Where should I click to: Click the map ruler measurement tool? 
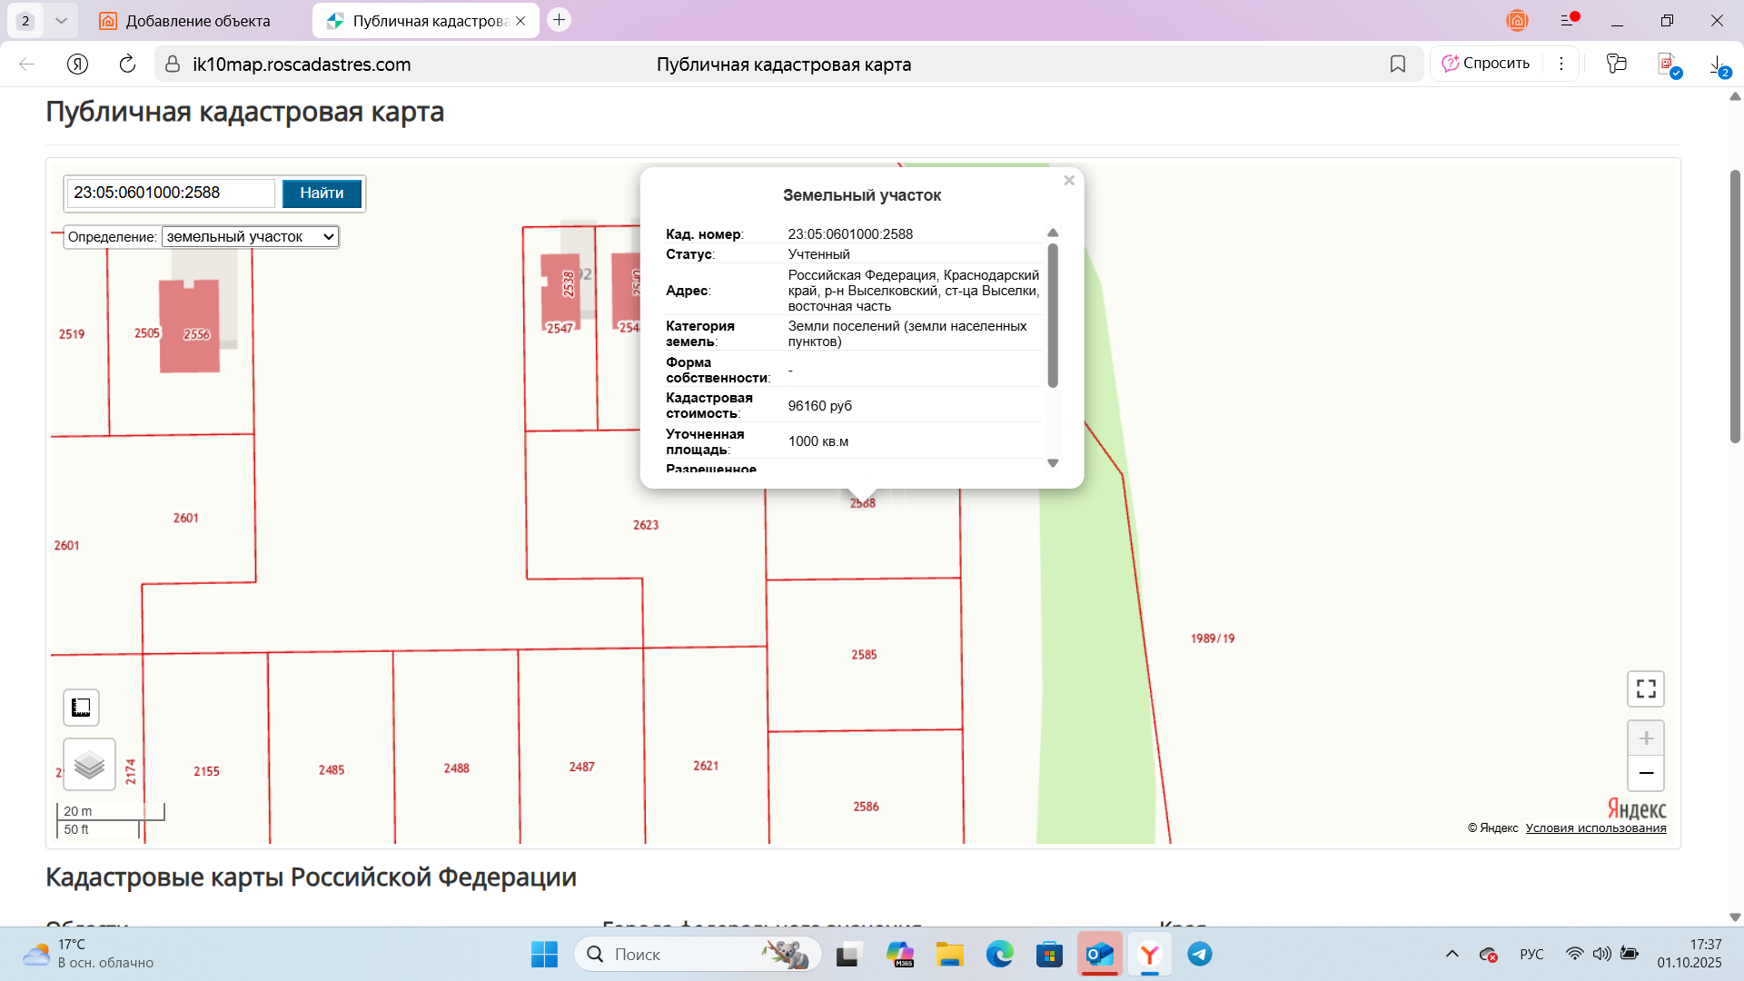81,708
